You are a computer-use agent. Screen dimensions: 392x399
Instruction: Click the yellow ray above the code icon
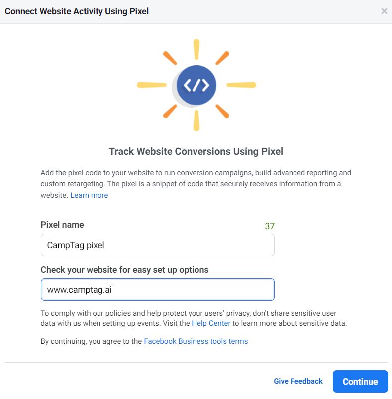196,50
